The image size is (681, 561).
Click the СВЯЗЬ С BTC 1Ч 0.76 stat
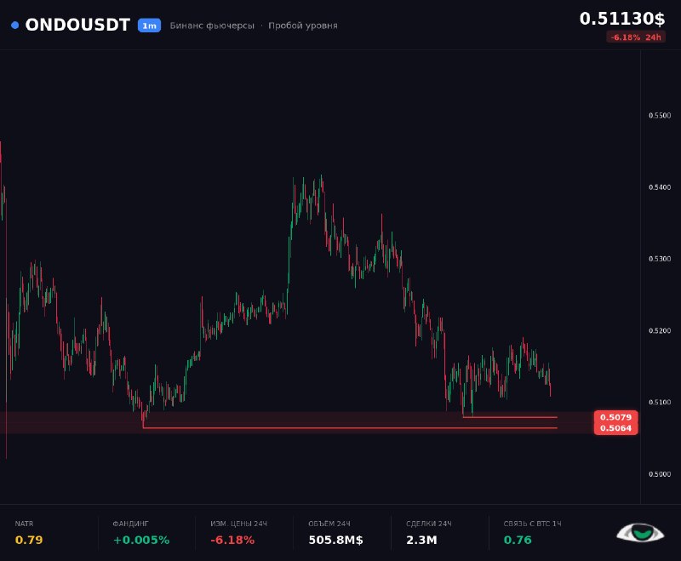point(533,533)
